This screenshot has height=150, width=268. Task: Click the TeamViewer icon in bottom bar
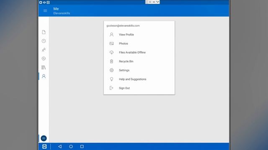pos(44,146)
